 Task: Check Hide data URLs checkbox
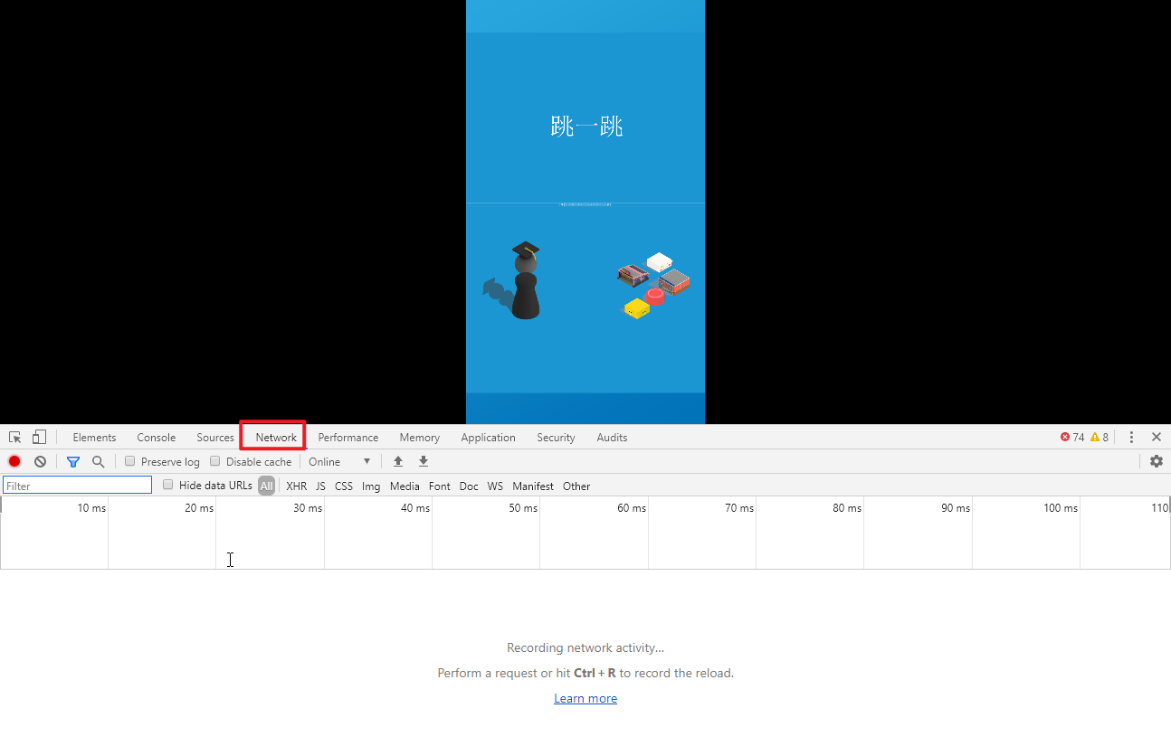pyautogui.click(x=168, y=485)
